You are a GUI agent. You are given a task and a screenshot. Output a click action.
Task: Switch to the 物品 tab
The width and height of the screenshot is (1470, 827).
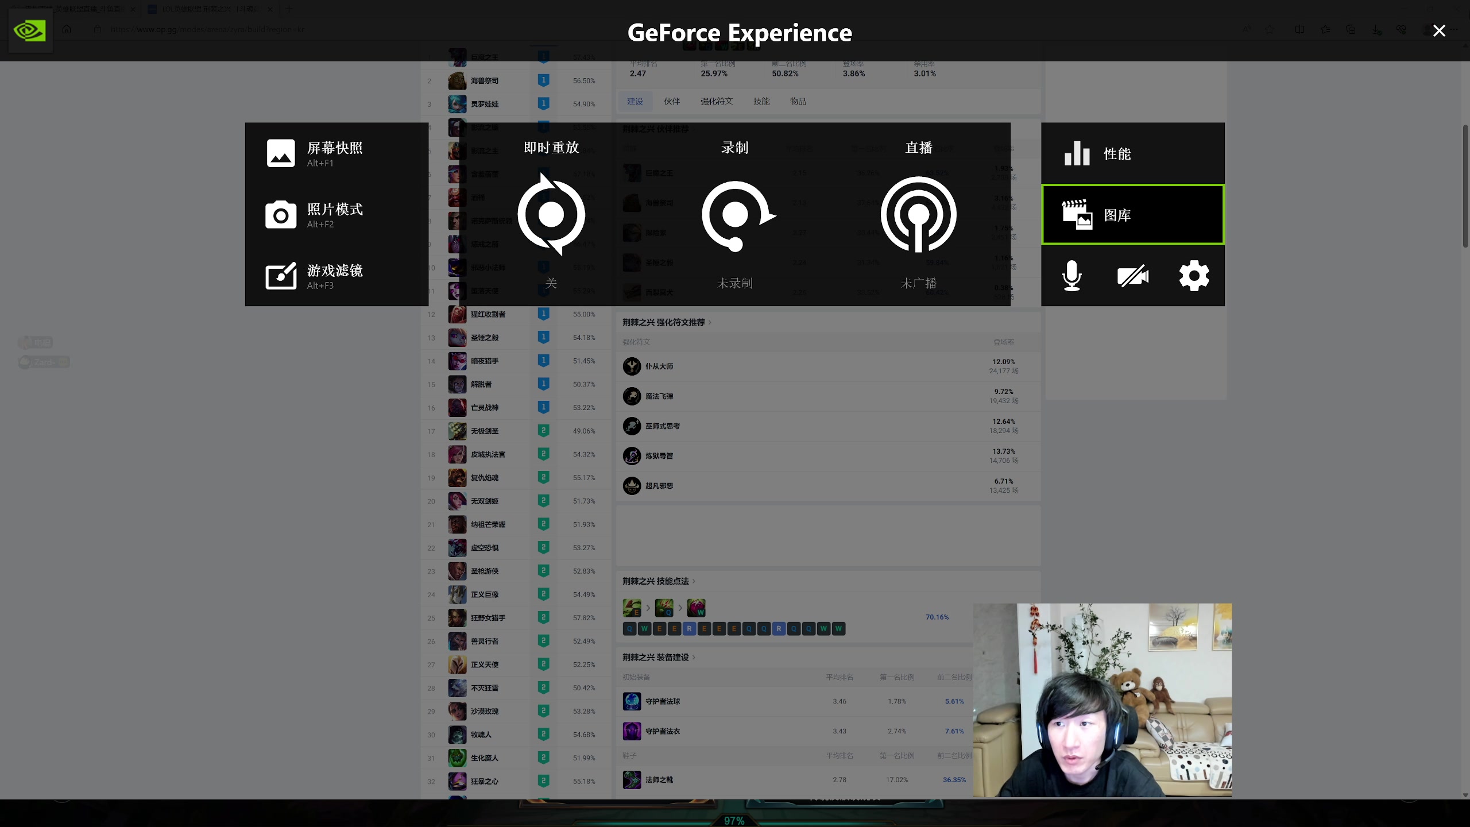(798, 101)
